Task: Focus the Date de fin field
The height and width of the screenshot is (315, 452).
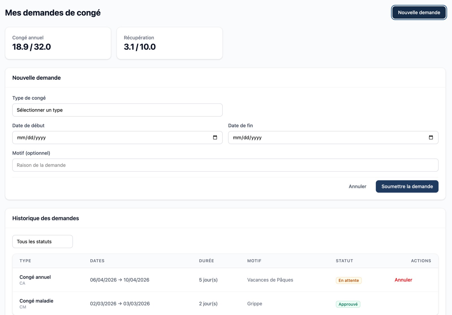Action: coord(333,137)
